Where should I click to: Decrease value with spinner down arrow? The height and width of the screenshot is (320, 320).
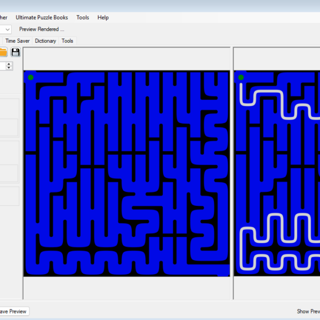9,68
